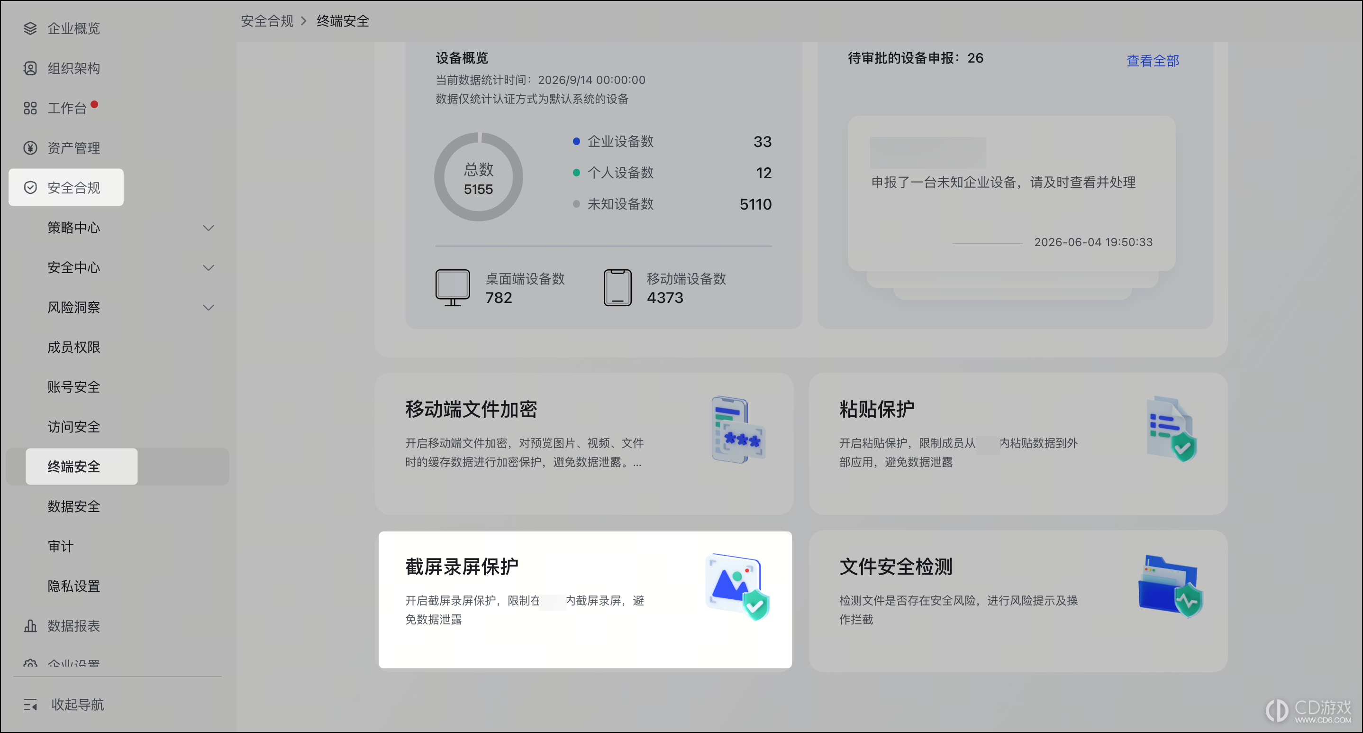Click the 安全合规 shield check icon

30,187
